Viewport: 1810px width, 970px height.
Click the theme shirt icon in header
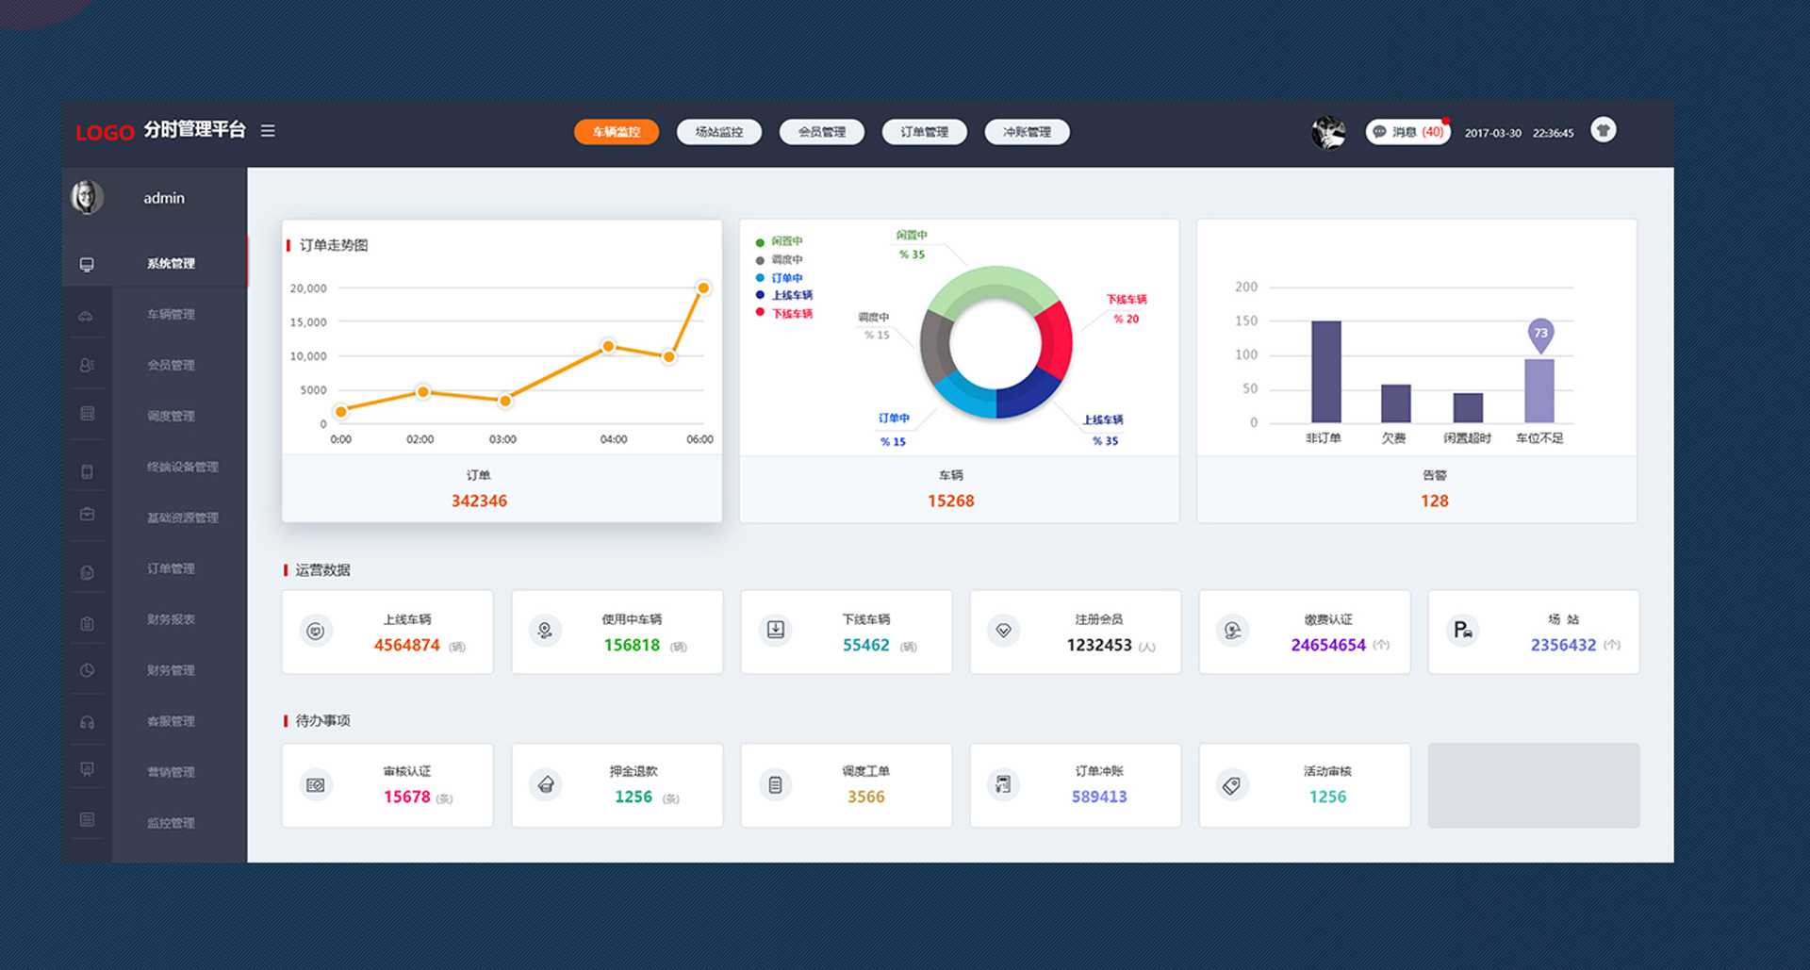tap(1603, 130)
